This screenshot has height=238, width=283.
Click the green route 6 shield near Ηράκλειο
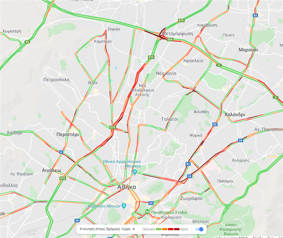219,65
